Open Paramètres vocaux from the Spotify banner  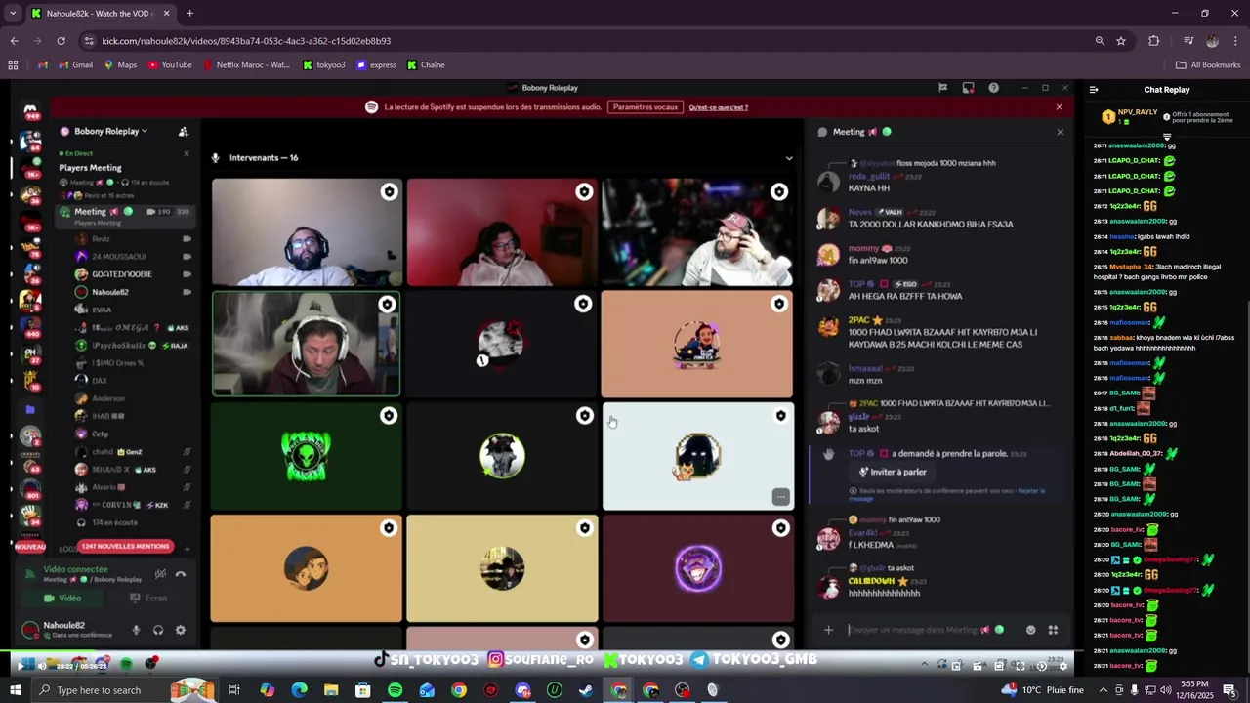646,107
